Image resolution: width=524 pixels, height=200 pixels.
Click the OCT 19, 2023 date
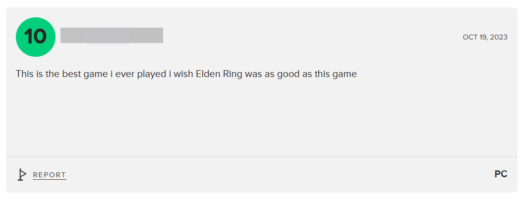pyautogui.click(x=485, y=37)
